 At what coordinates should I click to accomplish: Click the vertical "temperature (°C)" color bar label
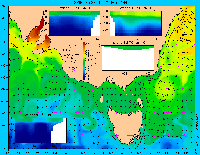pos(91,61)
